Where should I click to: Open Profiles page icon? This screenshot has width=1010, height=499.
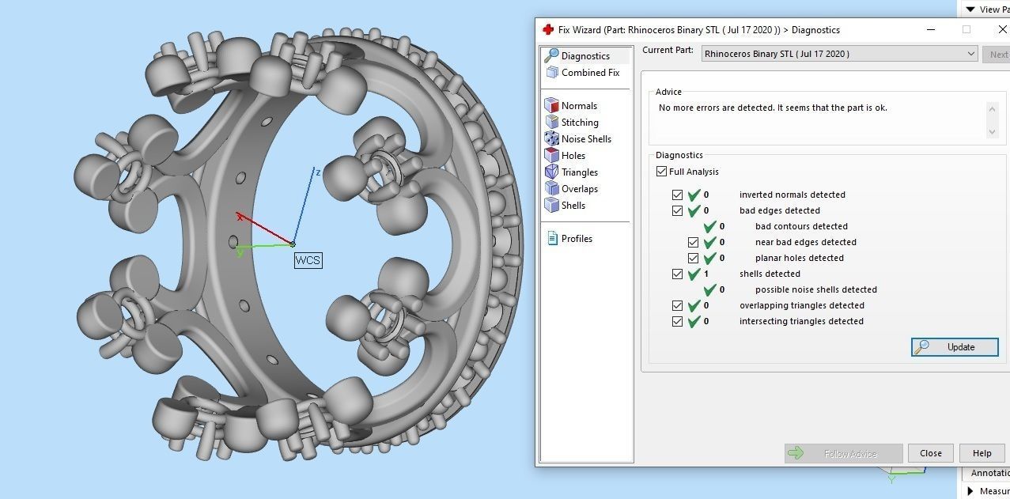click(x=552, y=239)
